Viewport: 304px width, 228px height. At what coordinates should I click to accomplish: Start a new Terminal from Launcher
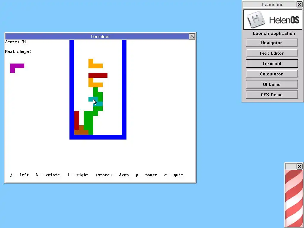[x=272, y=64]
